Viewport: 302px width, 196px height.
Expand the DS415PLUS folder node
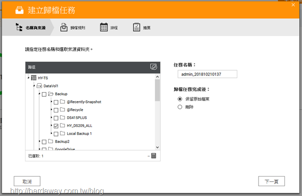coord(51,117)
